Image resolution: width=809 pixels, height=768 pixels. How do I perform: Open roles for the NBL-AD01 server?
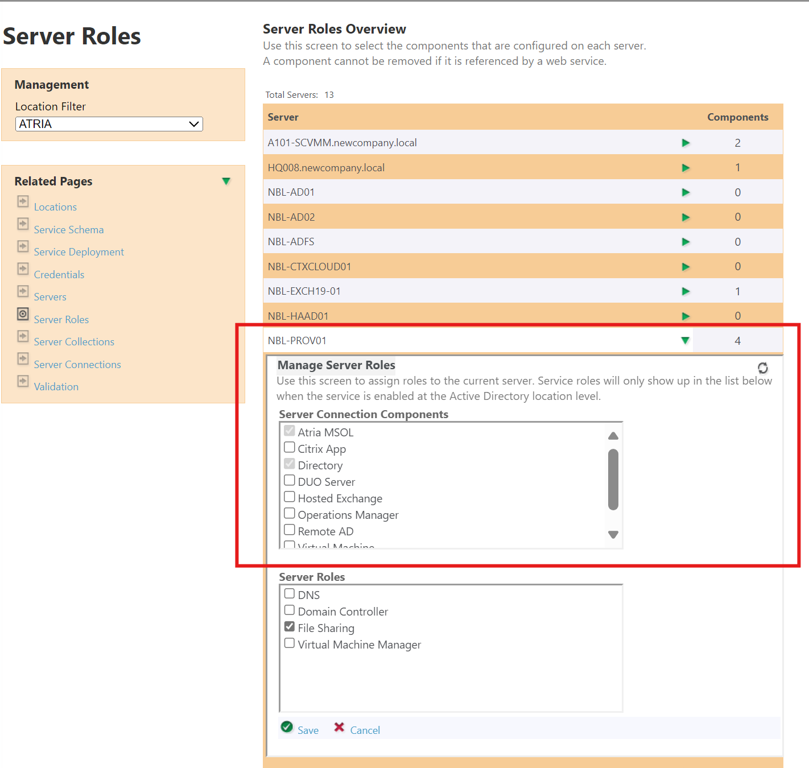click(686, 192)
